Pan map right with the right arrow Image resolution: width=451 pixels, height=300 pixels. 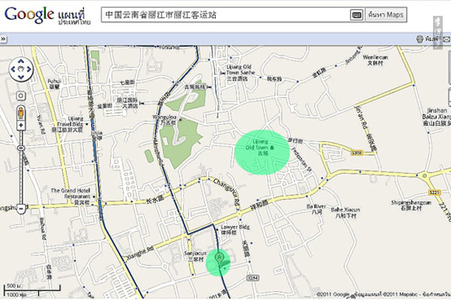tap(29, 69)
